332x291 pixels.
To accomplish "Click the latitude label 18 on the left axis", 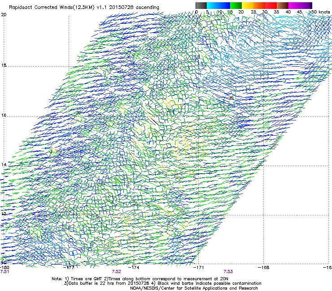I will pyautogui.click(x=4, y=65).
